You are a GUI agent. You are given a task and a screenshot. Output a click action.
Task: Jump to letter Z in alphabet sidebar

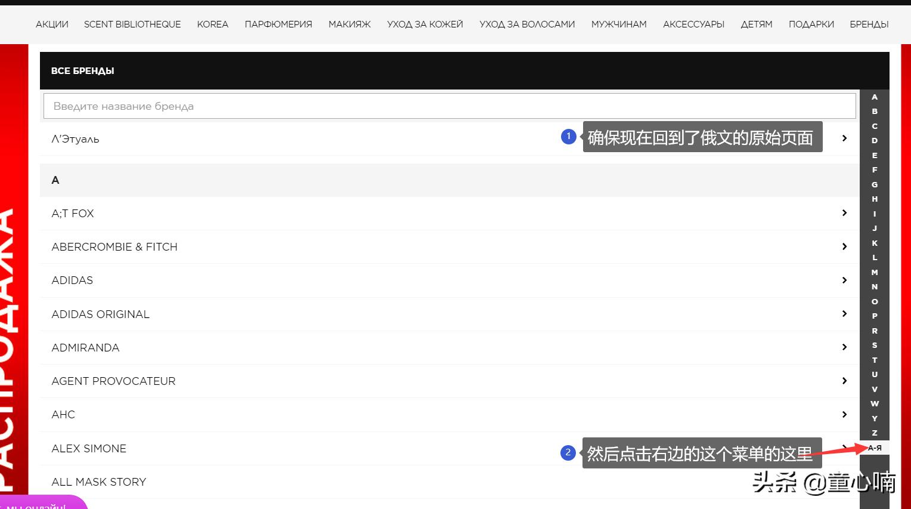coord(874,433)
